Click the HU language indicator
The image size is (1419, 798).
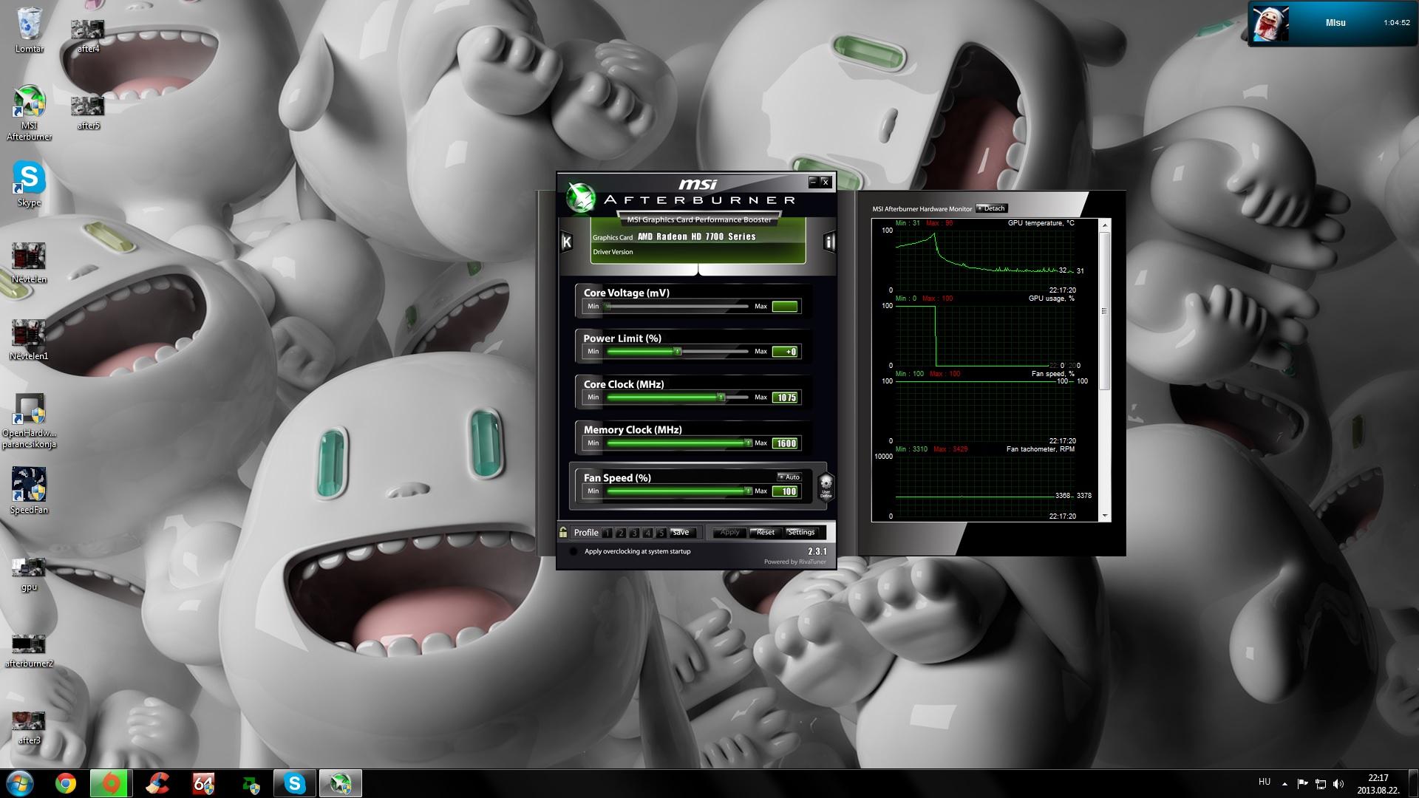coord(1265,782)
